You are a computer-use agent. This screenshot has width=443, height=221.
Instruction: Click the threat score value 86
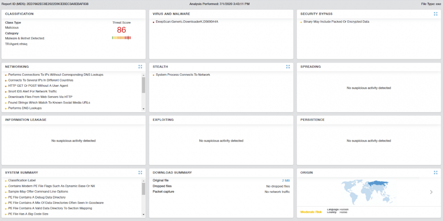tap(121, 30)
